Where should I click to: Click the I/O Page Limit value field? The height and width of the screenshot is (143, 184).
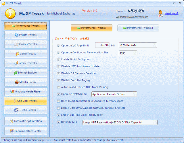pyautogui.click(x=102, y=45)
